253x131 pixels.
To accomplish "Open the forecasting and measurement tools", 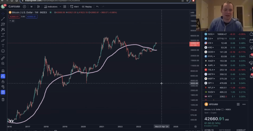I will point(3,35).
